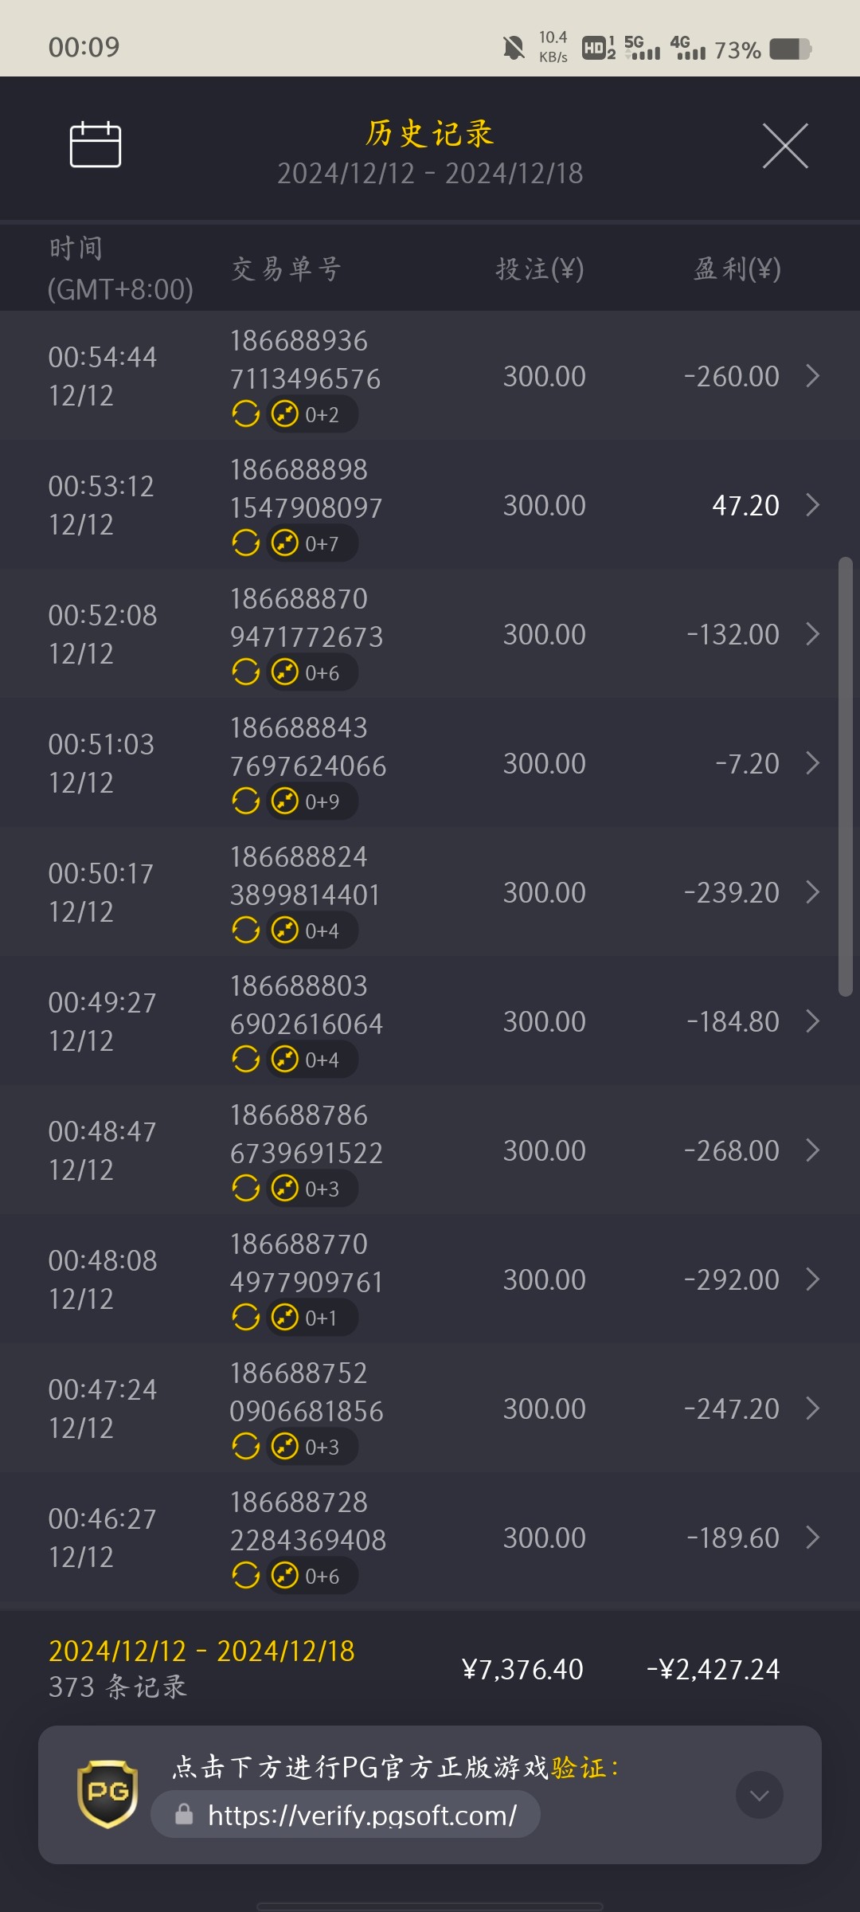Tap the spin icon on the 00:48:08 record

246,1318
